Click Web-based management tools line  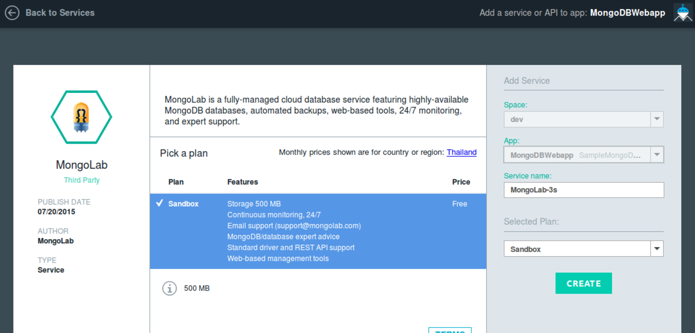click(x=278, y=258)
